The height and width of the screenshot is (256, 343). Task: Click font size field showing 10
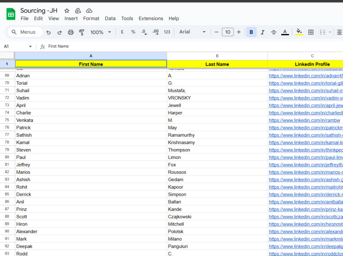(228, 32)
